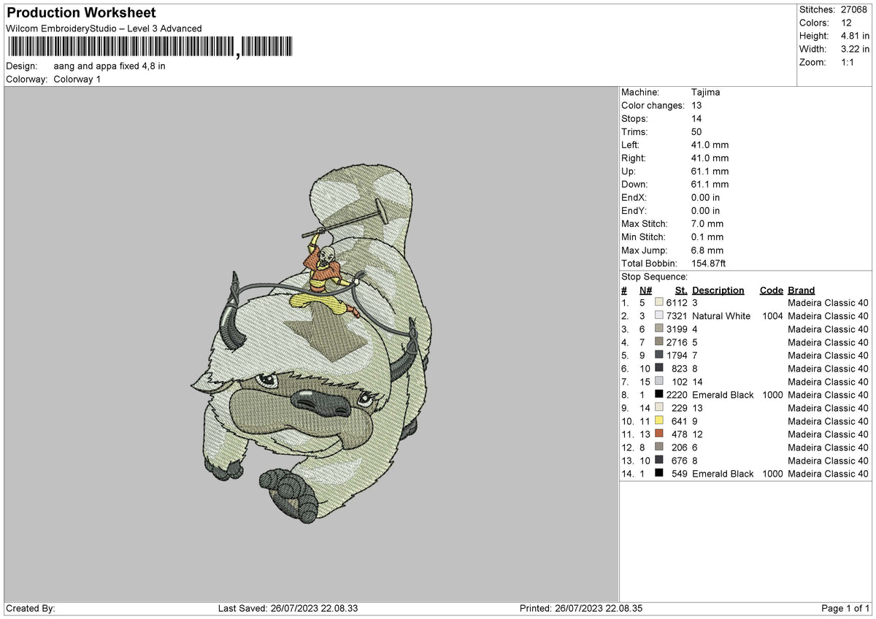Click the Brand column header
The width and height of the screenshot is (876, 619).
[x=801, y=290]
